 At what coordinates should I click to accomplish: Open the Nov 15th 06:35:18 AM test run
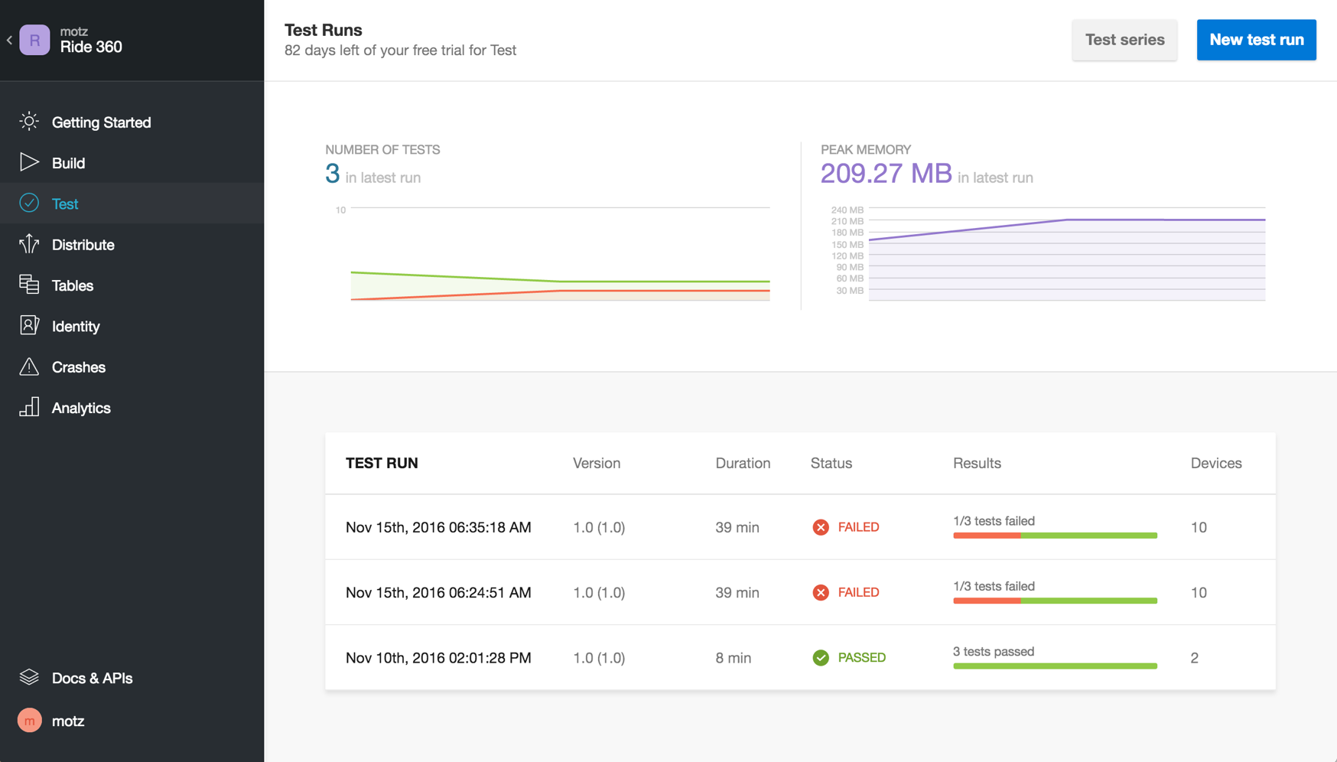pos(438,527)
